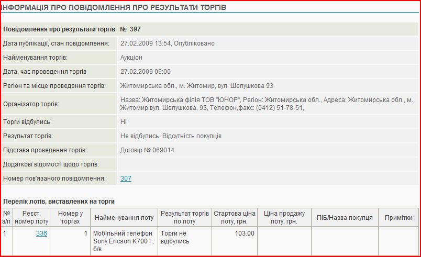Click the 'Ні' auction held value
The height and width of the screenshot is (257, 421).
click(124, 122)
